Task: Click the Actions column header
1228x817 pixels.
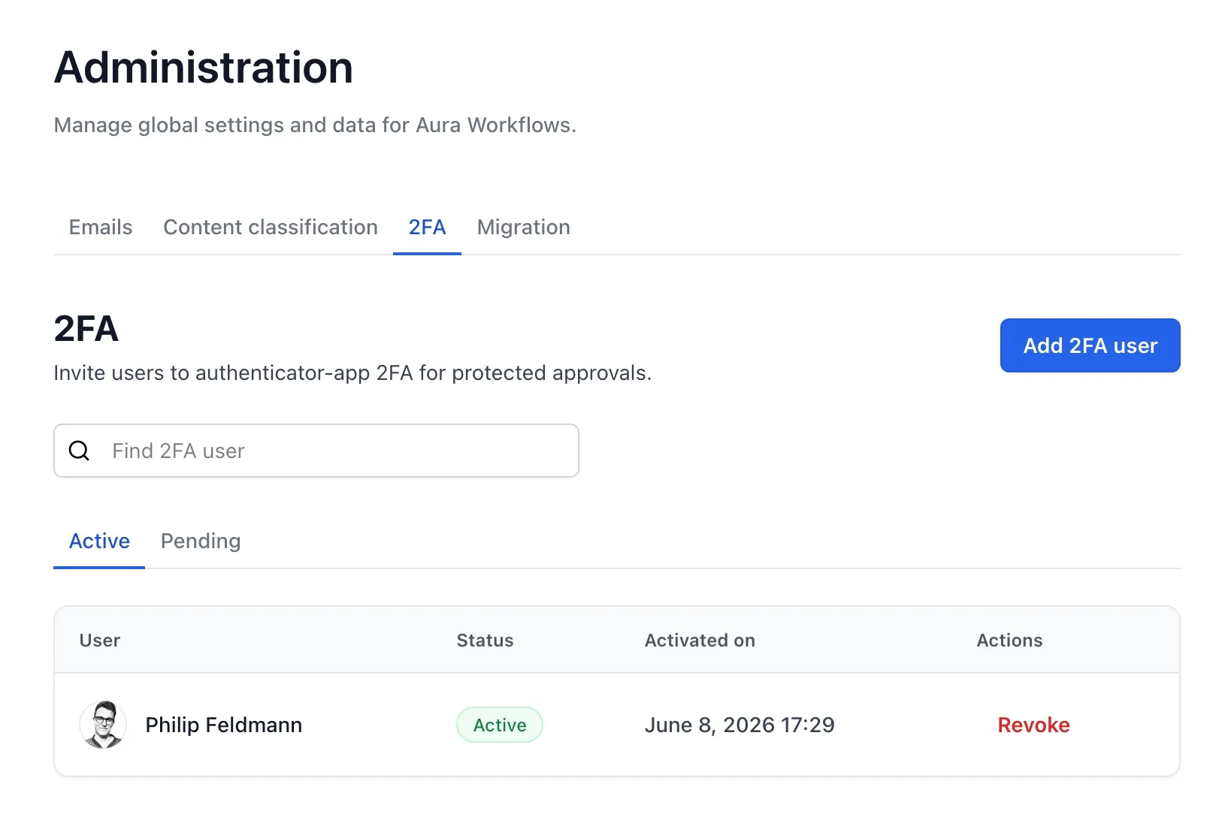Action: click(1009, 641)
